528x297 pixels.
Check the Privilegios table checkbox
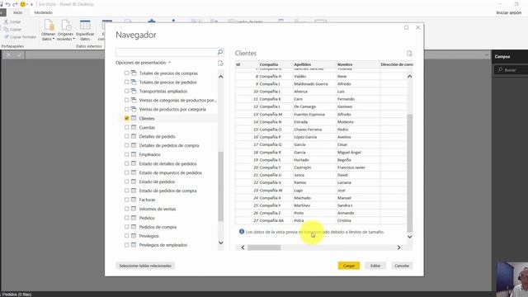(126, 236)
